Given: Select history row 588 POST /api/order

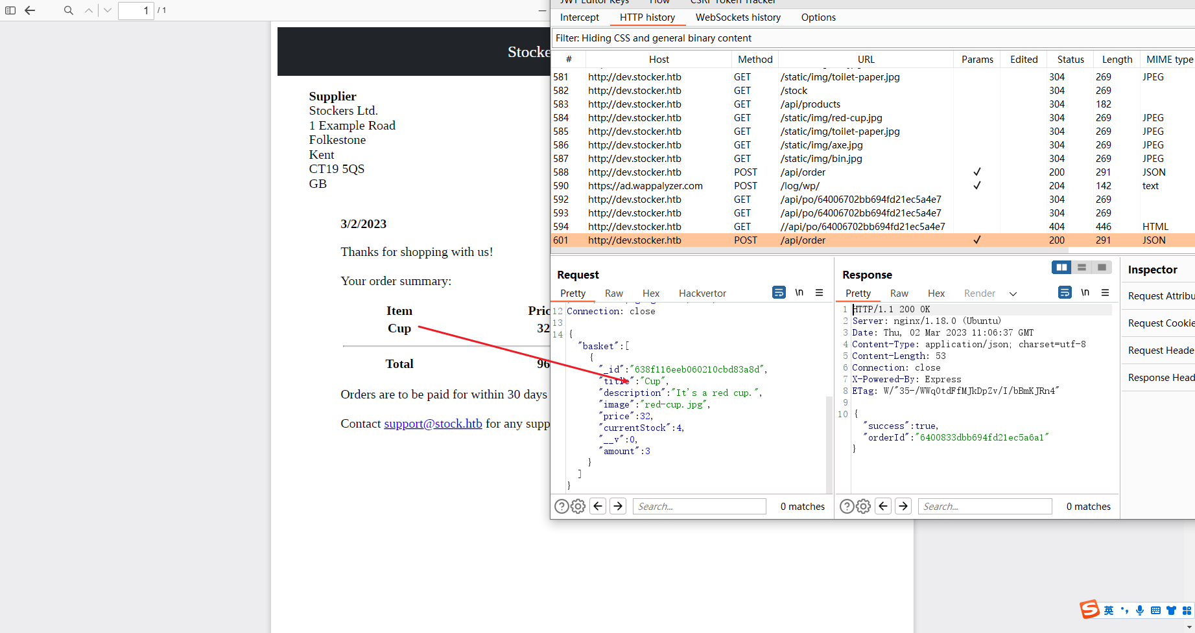Looking at the screenshot, I should pyautogui.click(x=872, y=172).
